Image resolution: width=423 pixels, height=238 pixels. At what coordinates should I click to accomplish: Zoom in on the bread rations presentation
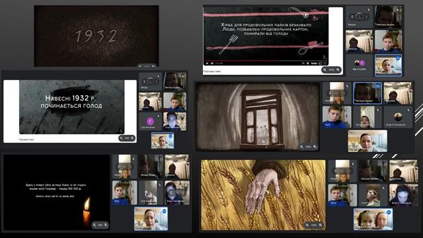click(338, 70)
